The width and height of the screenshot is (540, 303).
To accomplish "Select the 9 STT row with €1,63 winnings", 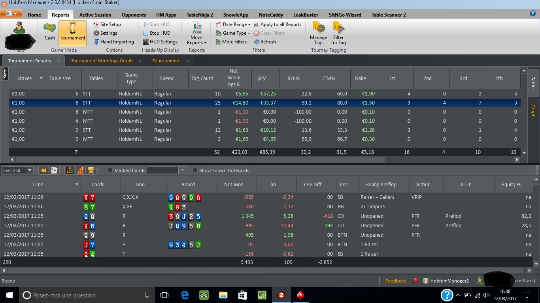I will pyautogui.click(x=264, y=130).
